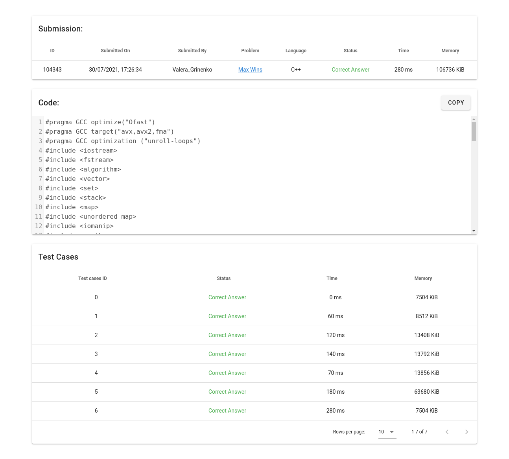Click the dropdown arrow next to 10
The image size is (509, 459).
click(392, 431)
